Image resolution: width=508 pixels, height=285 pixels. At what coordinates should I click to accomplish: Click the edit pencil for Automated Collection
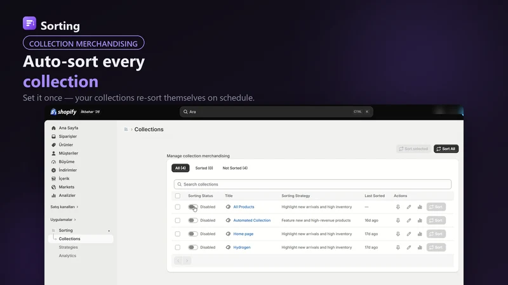(x=409, y=220)
